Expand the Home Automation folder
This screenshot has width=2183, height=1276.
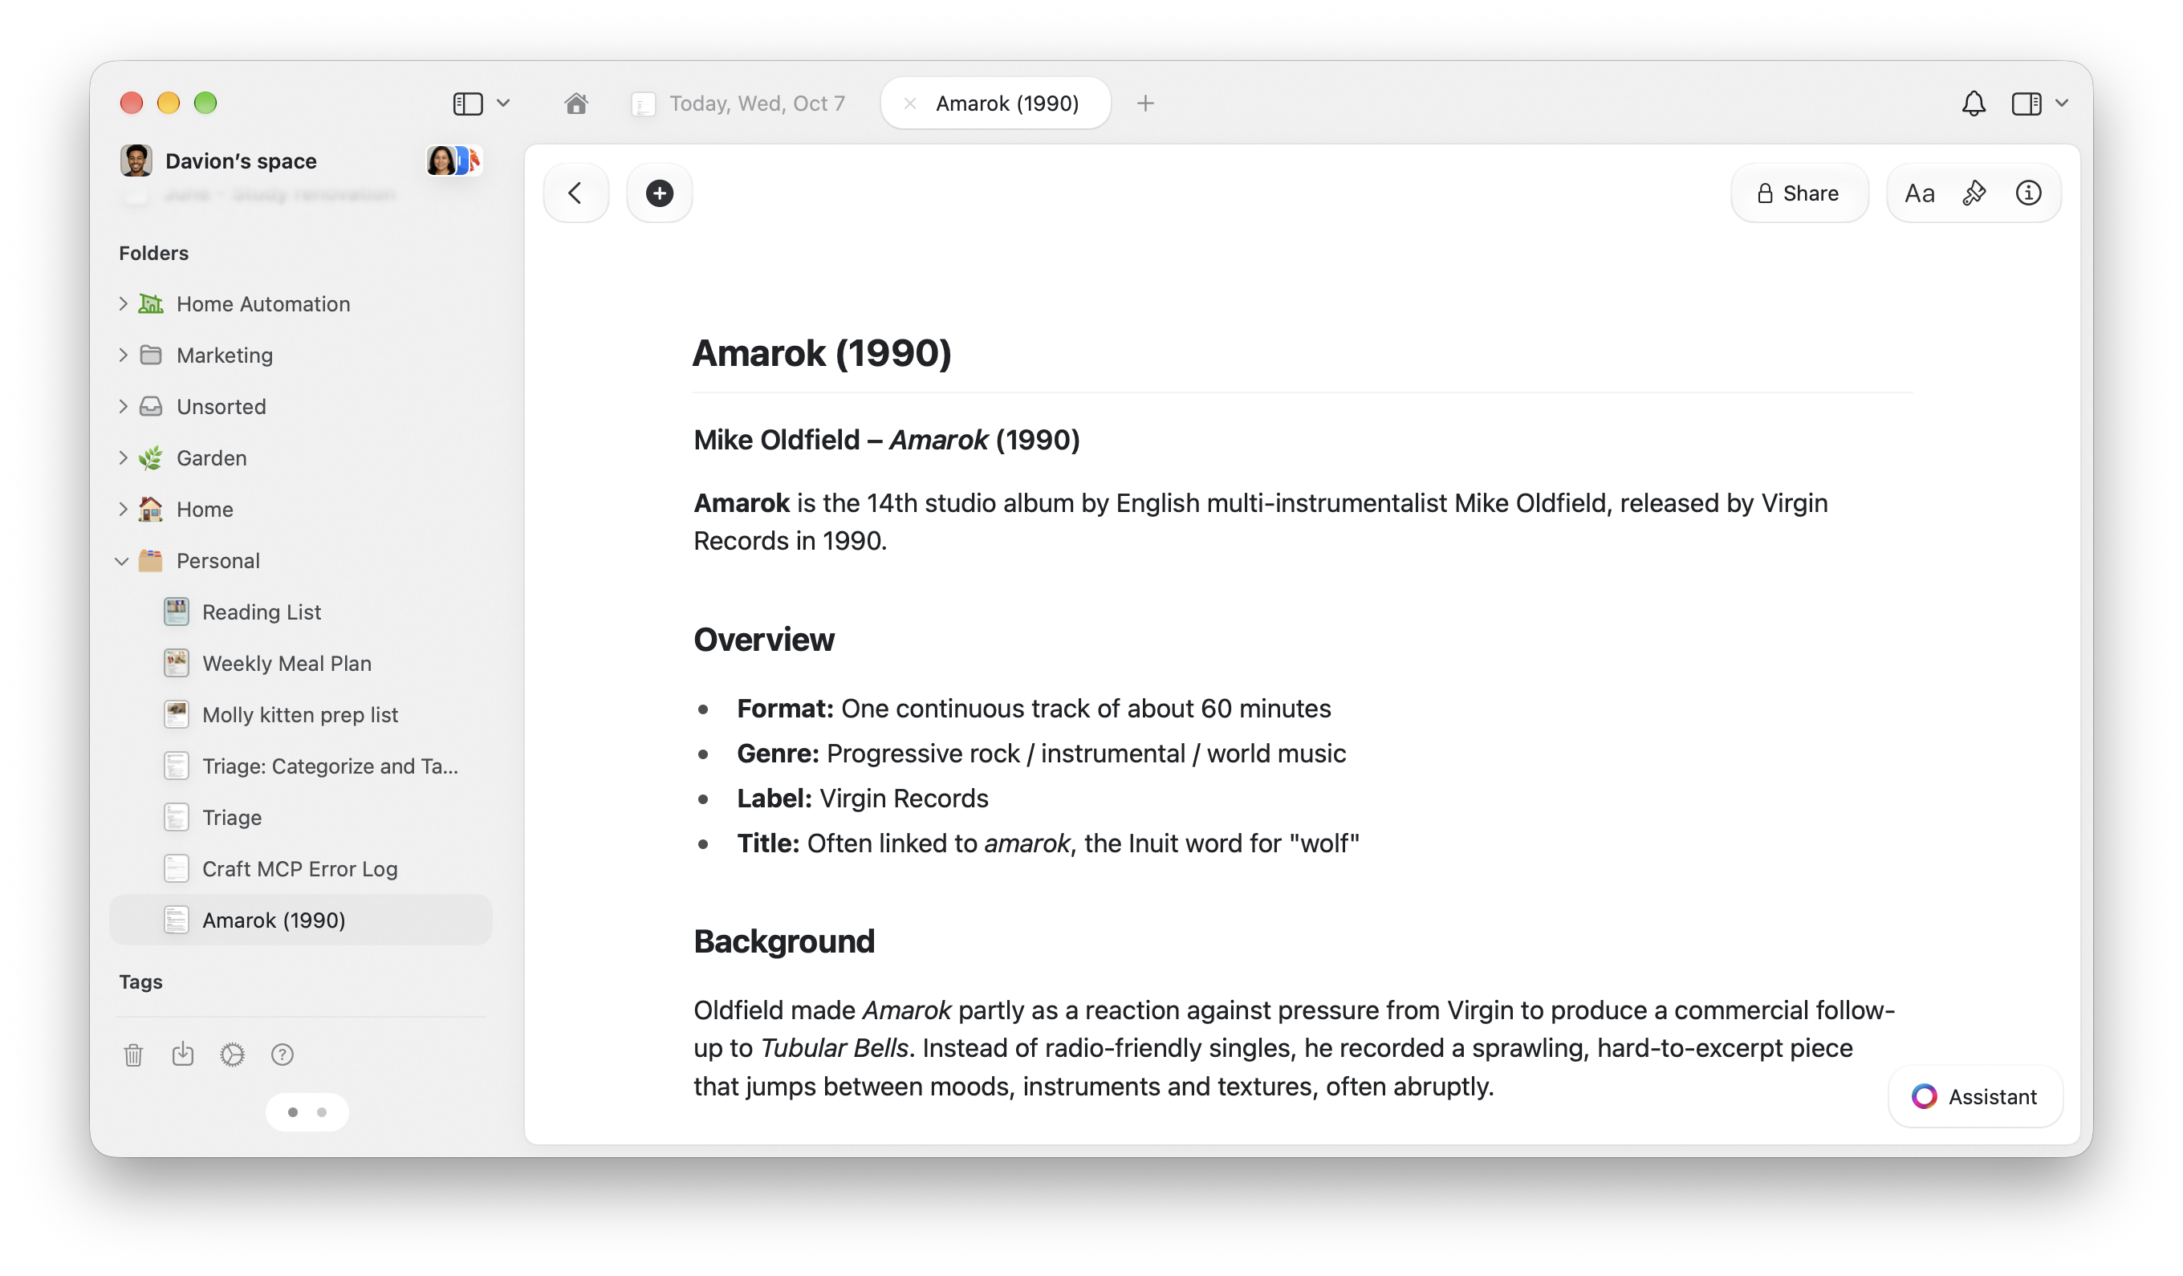click(x=123, y=304)
